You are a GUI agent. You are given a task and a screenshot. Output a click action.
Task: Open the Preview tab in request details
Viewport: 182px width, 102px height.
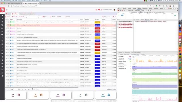[142, 20]
